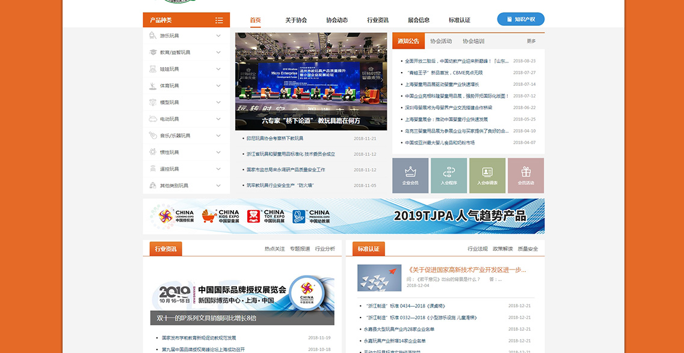Expand the 游乐玩具 category chevron
Viewport: 684px width, 353px height.
[218, 35]
